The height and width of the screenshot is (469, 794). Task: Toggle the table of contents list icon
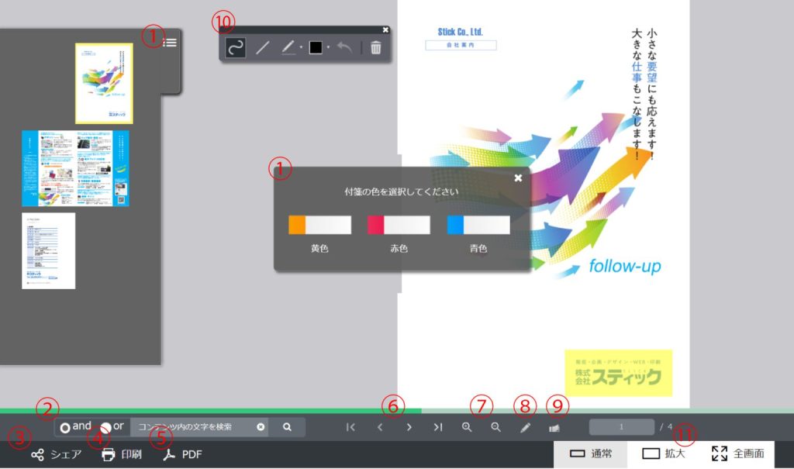(170, 43)
